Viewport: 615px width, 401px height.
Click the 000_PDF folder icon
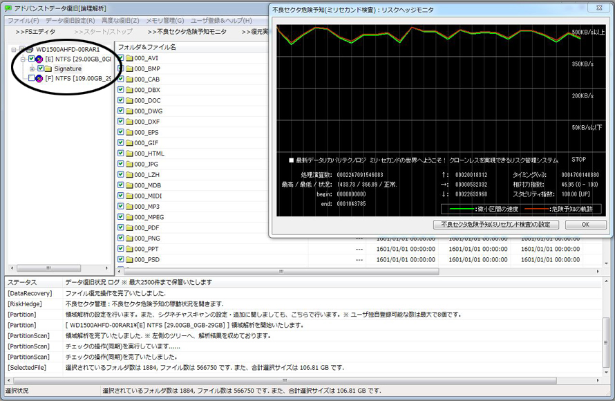tap(129, 227)
